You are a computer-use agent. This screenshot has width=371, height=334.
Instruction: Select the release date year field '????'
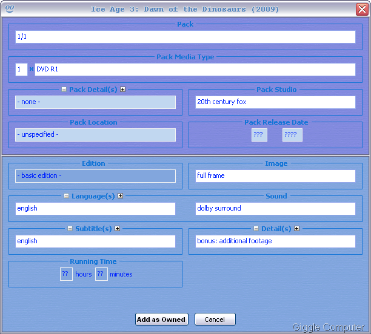click(x=292, y=135)
